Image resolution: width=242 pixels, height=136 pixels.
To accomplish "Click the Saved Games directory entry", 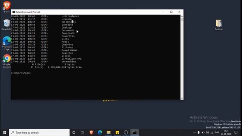I will 70,50.
